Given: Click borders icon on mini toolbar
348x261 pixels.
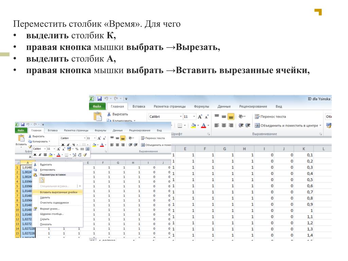Looking at the screenshot, I should pos(66,155).
